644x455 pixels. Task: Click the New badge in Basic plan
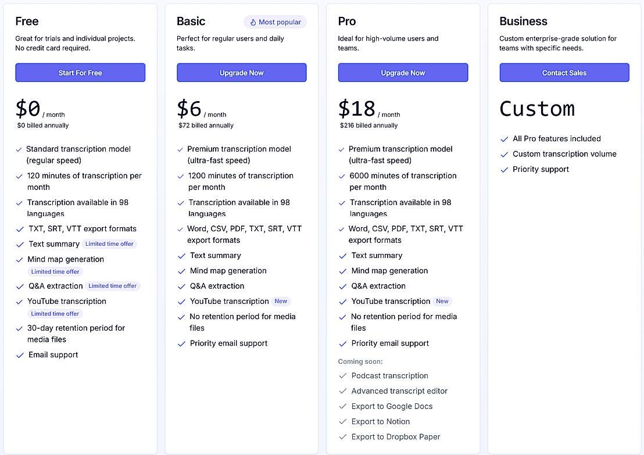[x=281, y=301]
